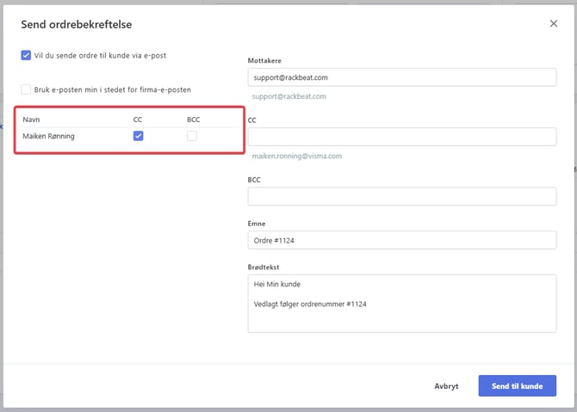
Task: Click into the empty BCC email field
Action: (x=401, y=196)
